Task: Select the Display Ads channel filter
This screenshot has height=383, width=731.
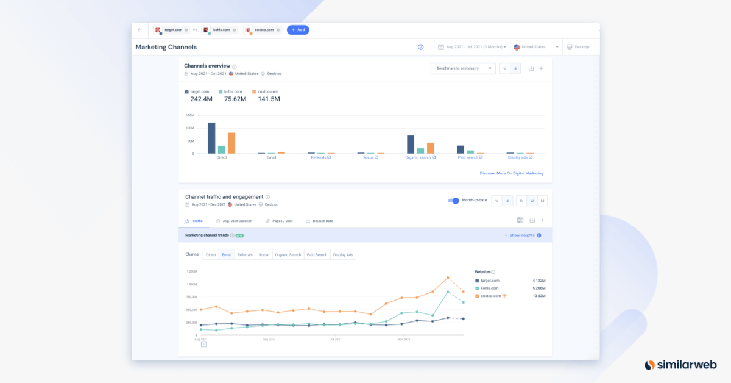Action: 343,254
